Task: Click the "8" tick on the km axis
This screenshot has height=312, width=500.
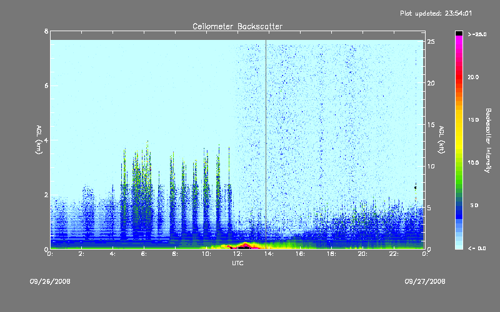Action: [x=46, y=31]
